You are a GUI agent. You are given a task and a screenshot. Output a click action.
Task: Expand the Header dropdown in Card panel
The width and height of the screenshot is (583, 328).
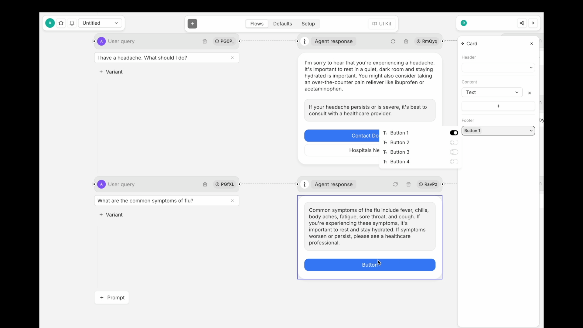(498, 68)
